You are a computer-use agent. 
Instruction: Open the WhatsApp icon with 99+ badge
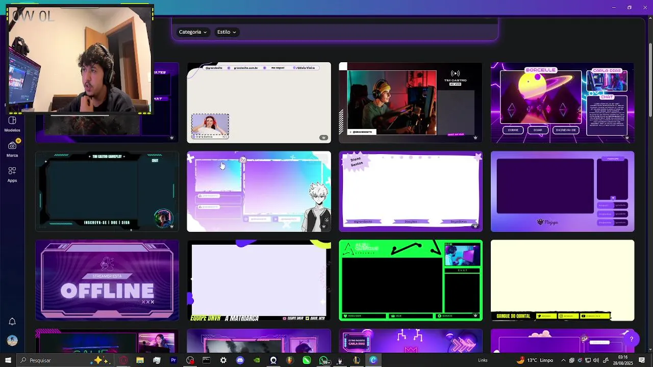324,360
